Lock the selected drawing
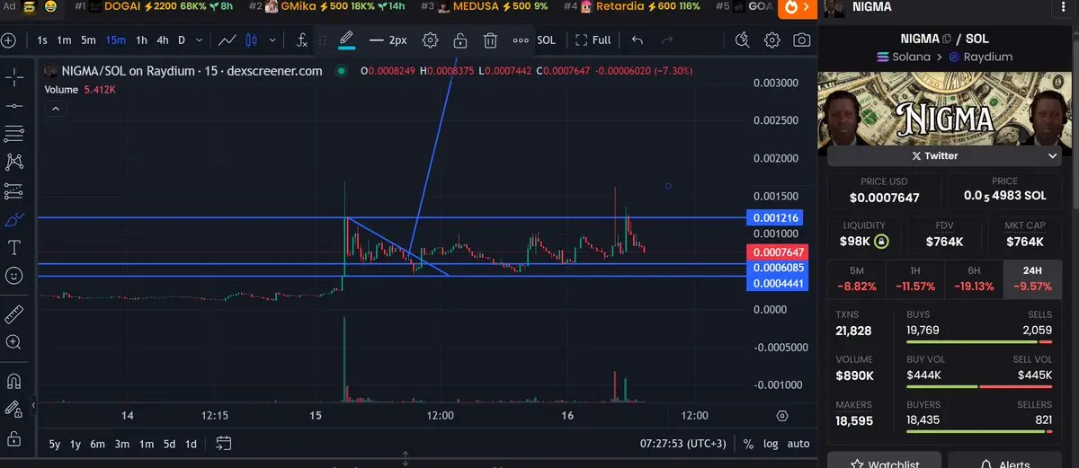1079x468 pixels. click(x=459, y=40)
